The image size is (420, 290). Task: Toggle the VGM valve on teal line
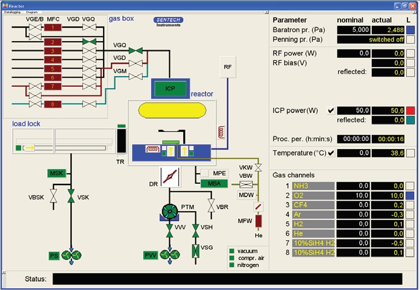click(136, 77)
